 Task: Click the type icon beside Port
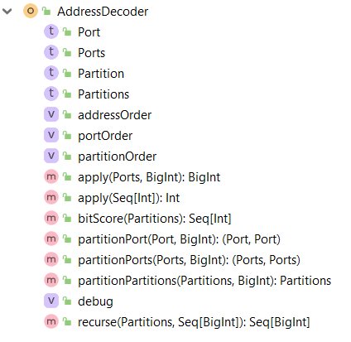51,31
